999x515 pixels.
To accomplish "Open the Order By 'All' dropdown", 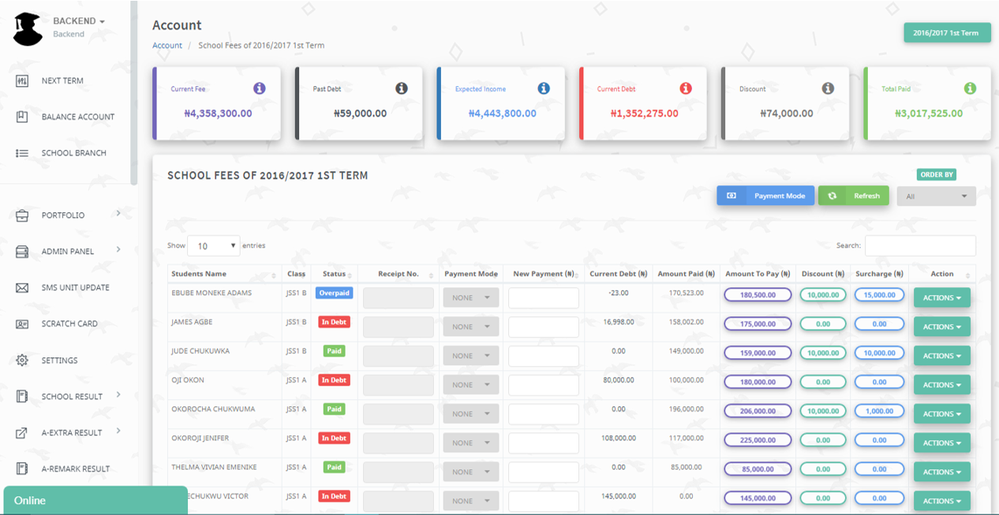I will [x=936, y=196].
